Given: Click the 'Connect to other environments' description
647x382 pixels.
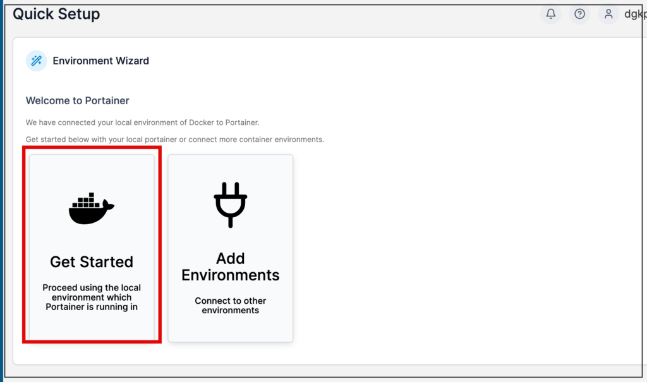Looking at the screenshot, I should click(230, 305).
